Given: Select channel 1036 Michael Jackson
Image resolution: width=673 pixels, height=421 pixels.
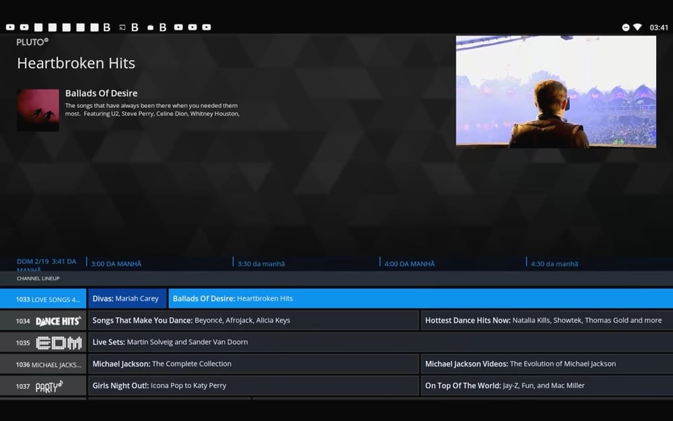Looking at the screenshot, I should 43,364.
